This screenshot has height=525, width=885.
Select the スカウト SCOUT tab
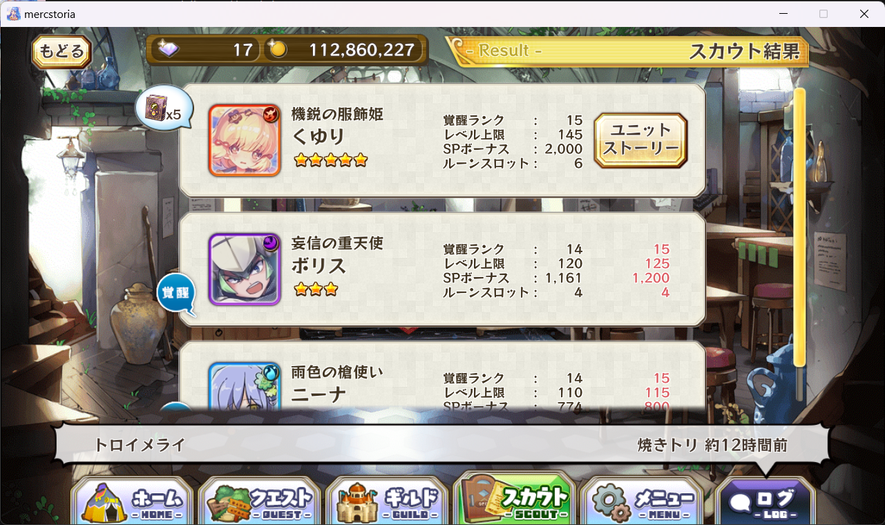(513, 498)
